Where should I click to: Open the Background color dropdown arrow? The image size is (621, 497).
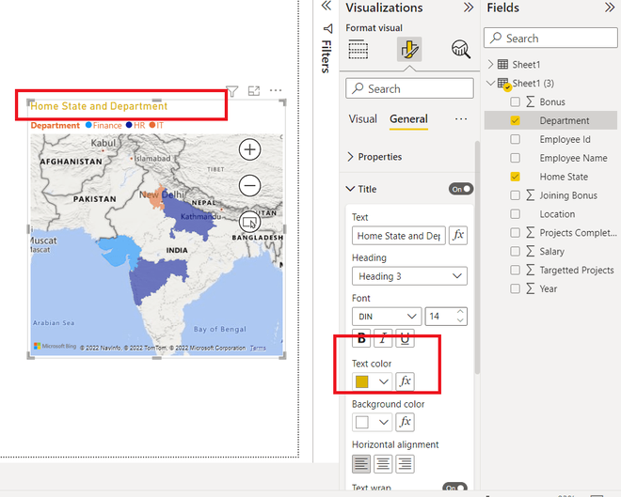(383, 422)
